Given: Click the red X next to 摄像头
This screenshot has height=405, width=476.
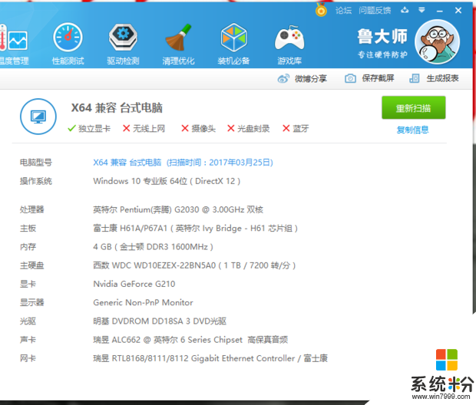Looking at the screenshot, I should click(x=185, y=128).
